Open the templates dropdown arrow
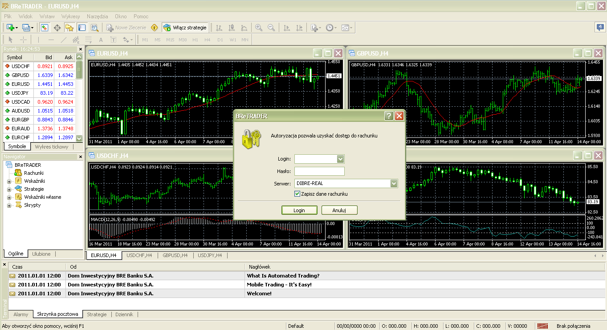This screenshot has height=330, width=607. (x=351, y=28)
